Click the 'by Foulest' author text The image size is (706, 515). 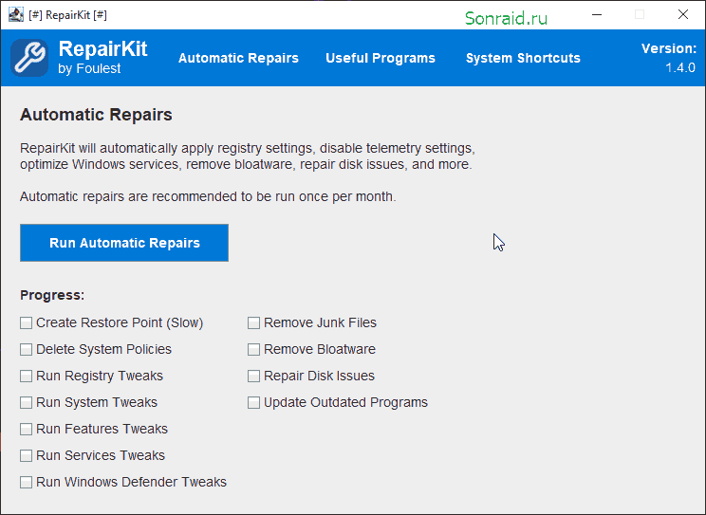point(89,68)
